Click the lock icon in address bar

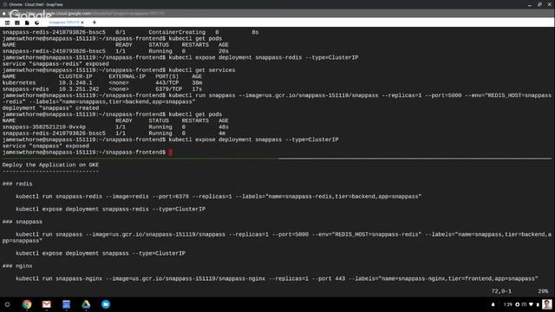click(x=3, y=14)
